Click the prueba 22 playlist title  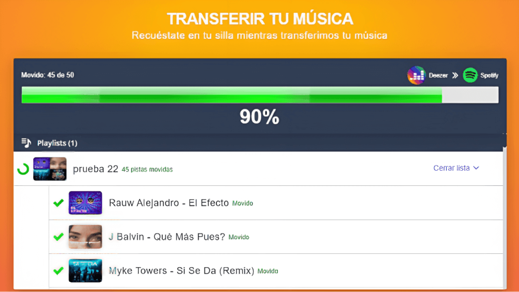tap(95, 169)
